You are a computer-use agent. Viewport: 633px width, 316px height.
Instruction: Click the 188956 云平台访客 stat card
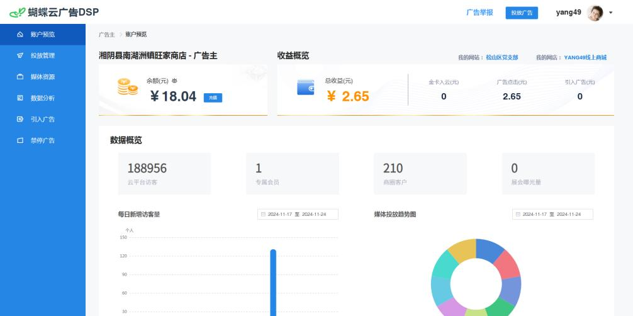[x=164, y=174]
